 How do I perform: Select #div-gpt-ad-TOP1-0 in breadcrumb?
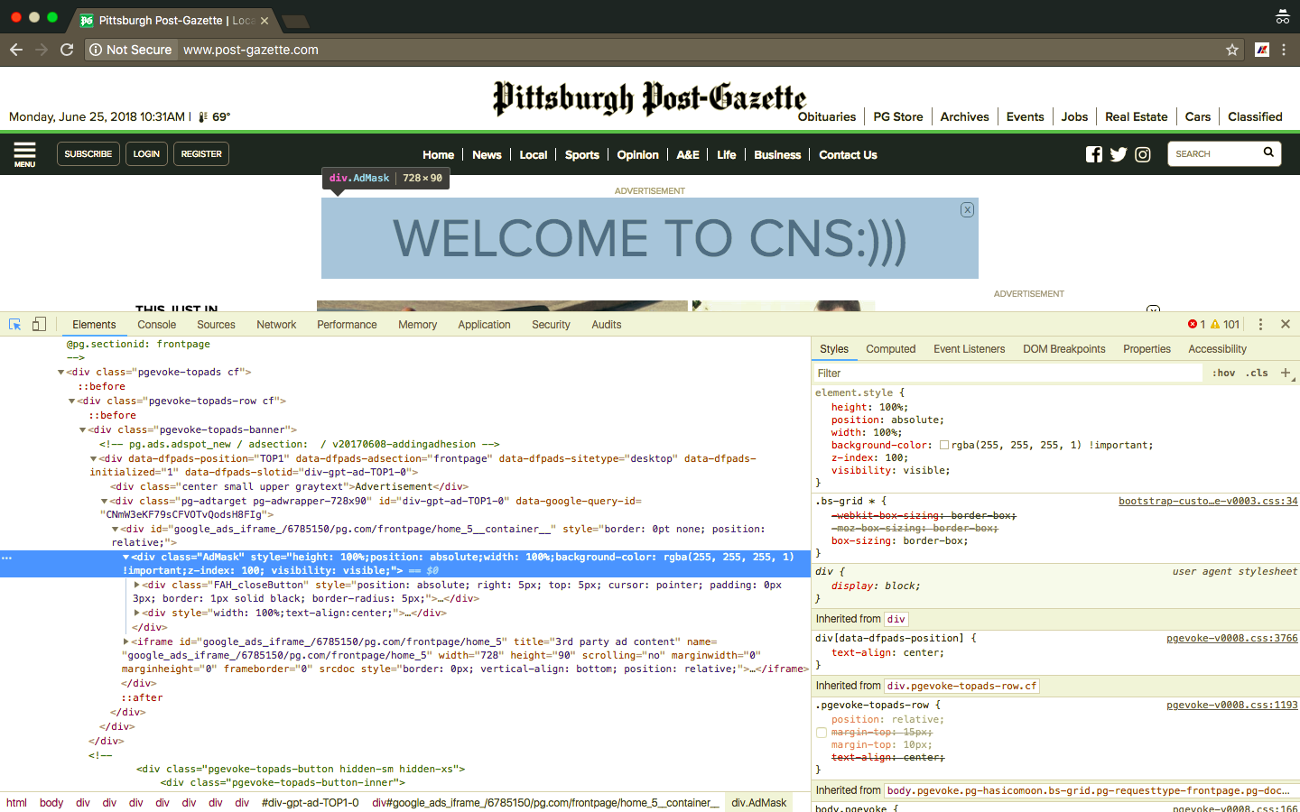click(310, 803)
